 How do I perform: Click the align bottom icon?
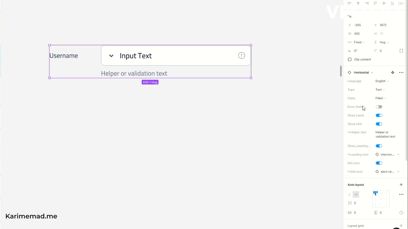(x=392, y=3)
